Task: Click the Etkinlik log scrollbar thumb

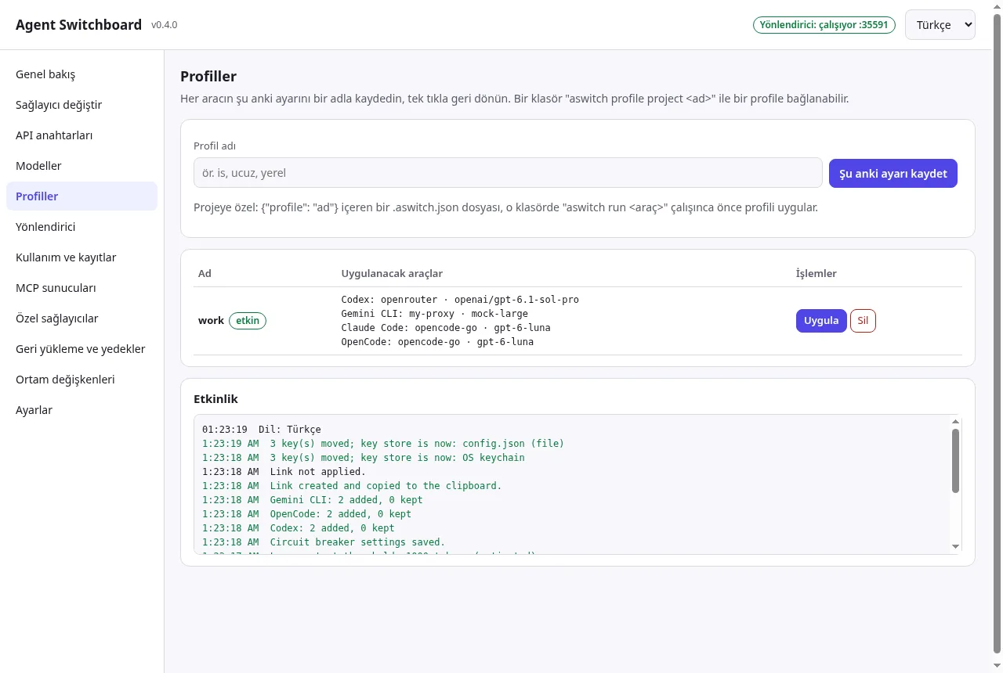Action: coord(955,461)
